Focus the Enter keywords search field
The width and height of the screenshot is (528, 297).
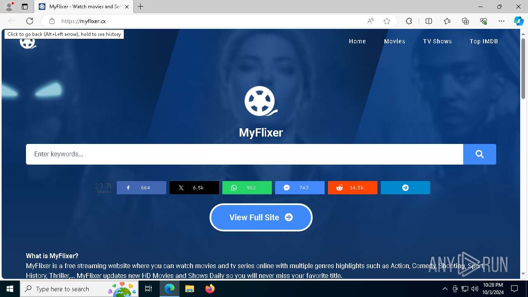tap(245, 154)
